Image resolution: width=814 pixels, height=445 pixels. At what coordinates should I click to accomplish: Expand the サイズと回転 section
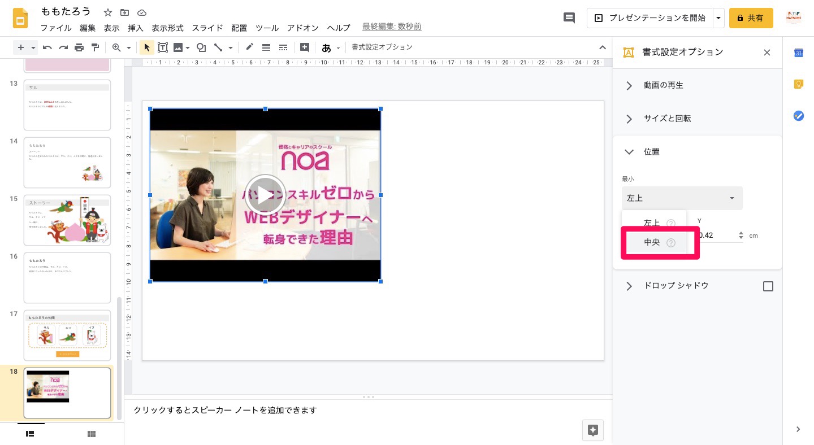pyautogui.click(x=698, y=119)
